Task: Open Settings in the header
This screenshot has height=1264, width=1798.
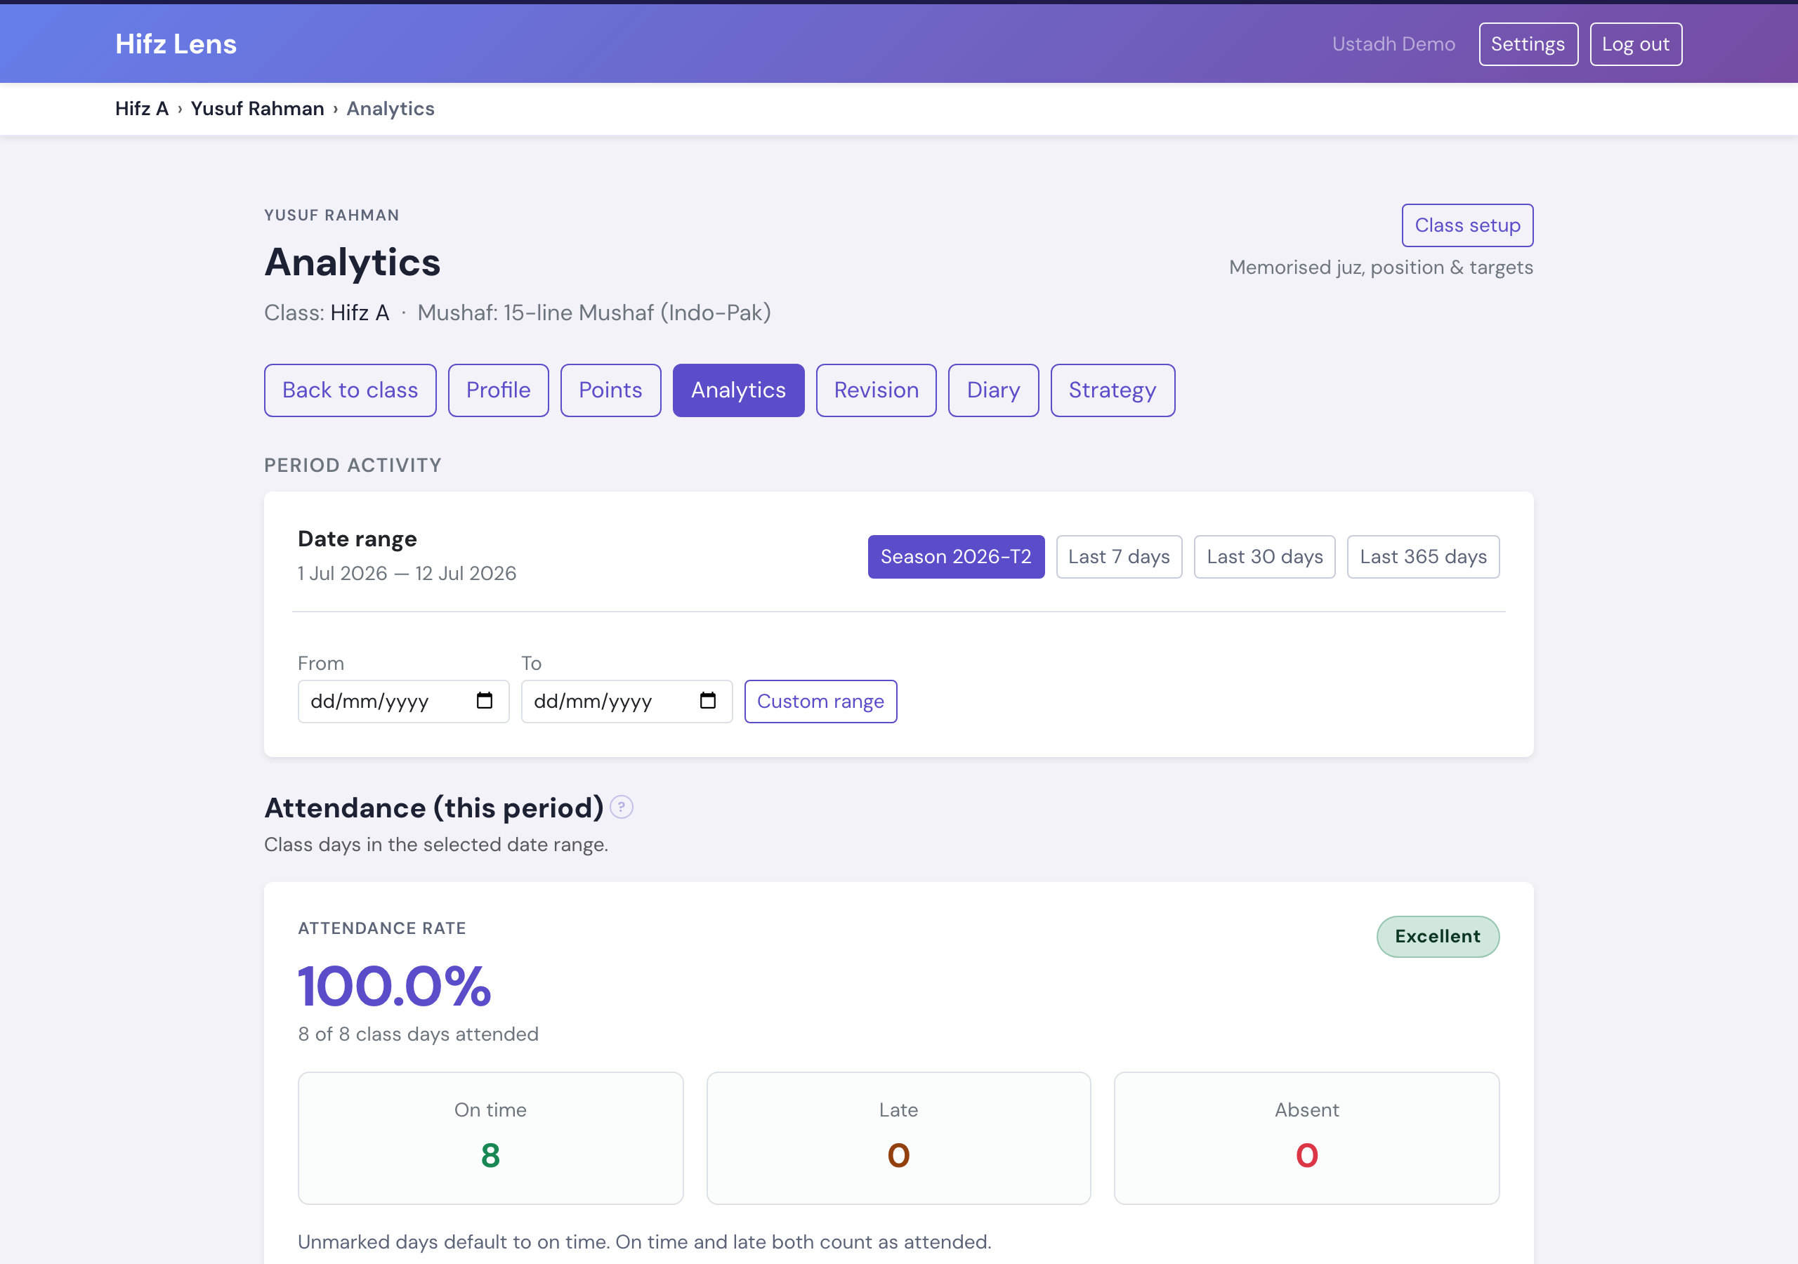Action: click(x=1528, y=44)
